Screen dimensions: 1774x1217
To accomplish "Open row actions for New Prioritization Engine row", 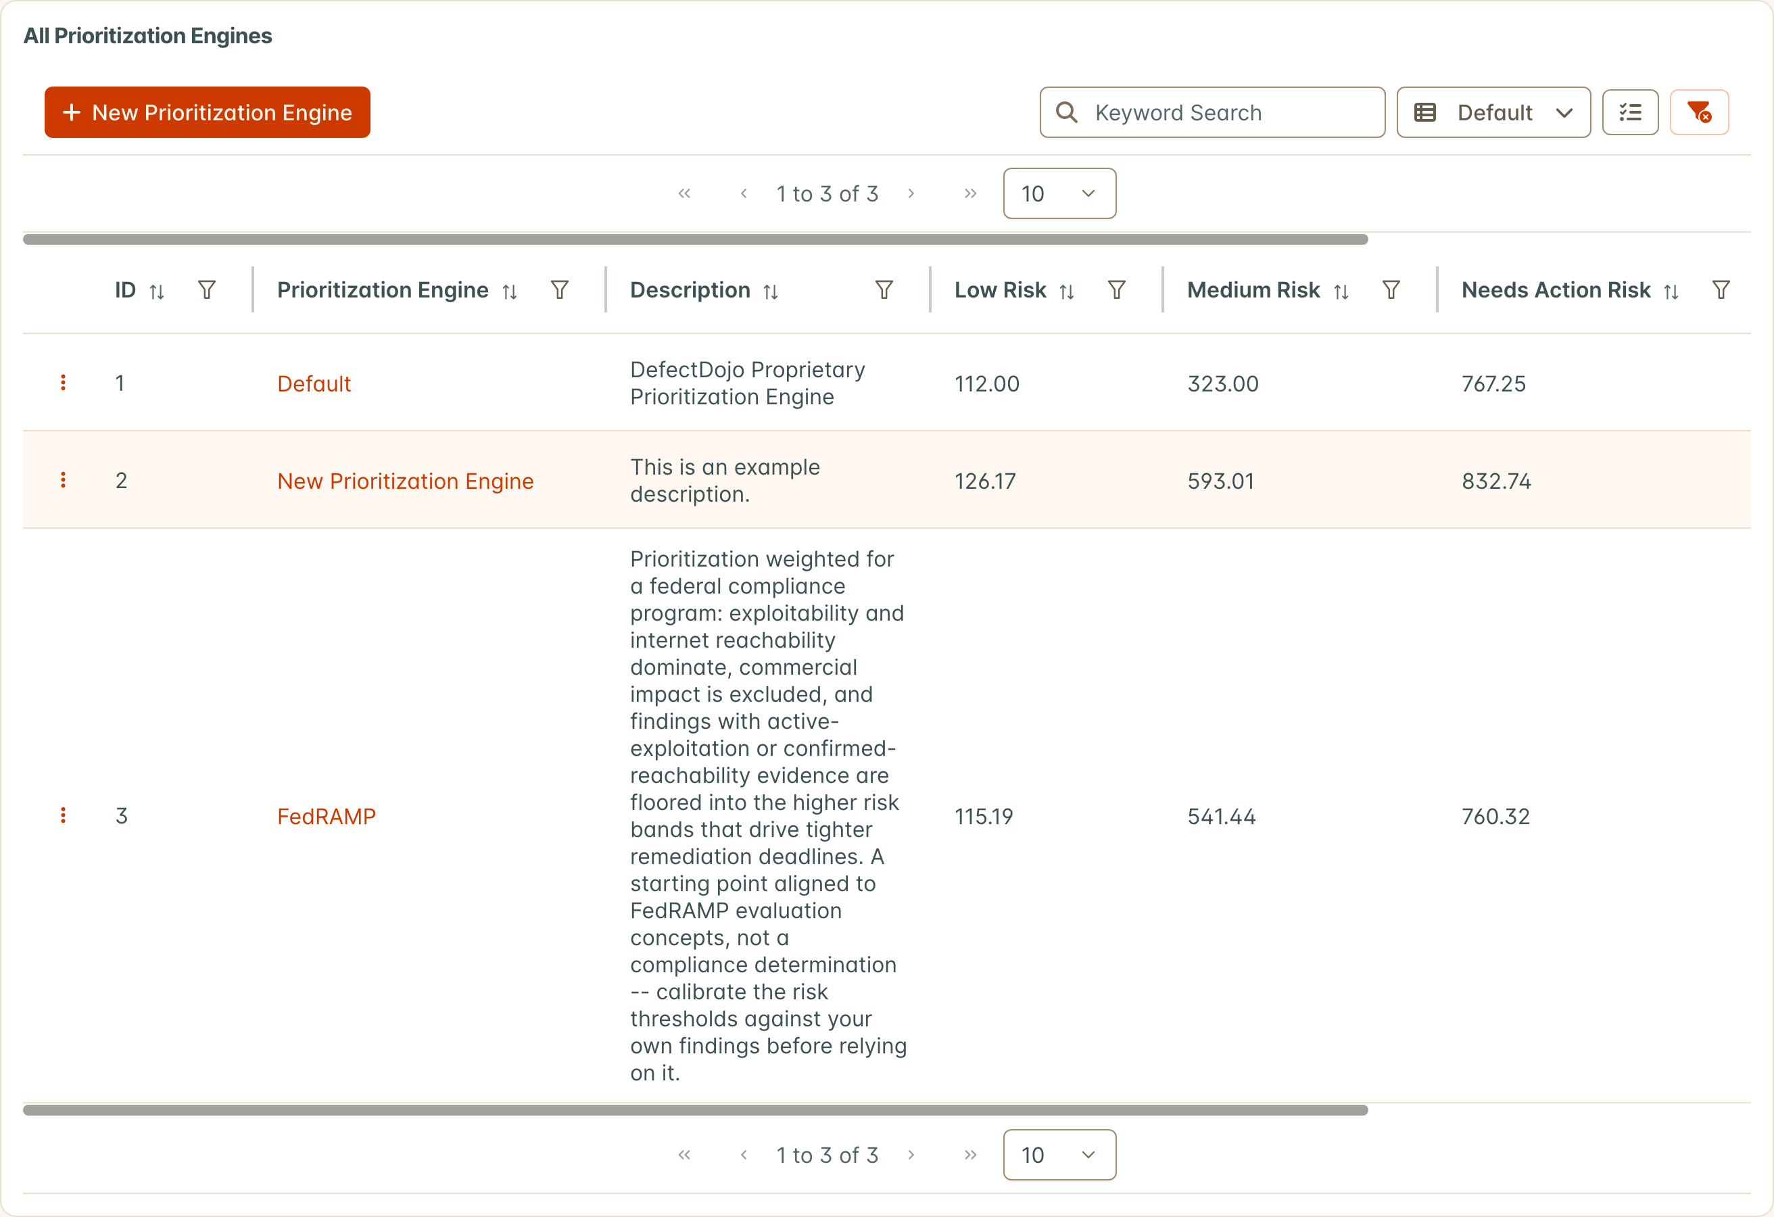I will pos(64,479).
